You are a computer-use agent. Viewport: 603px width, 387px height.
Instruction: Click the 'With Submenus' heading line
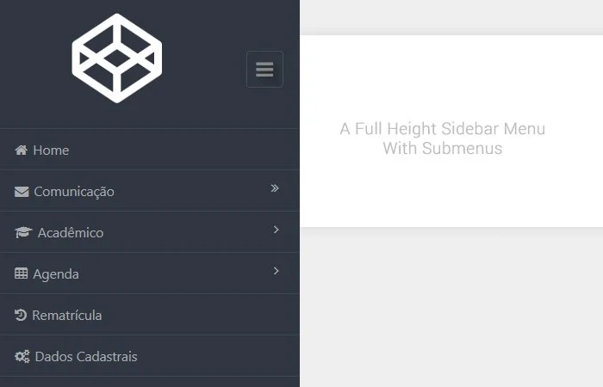click(442, 148)
